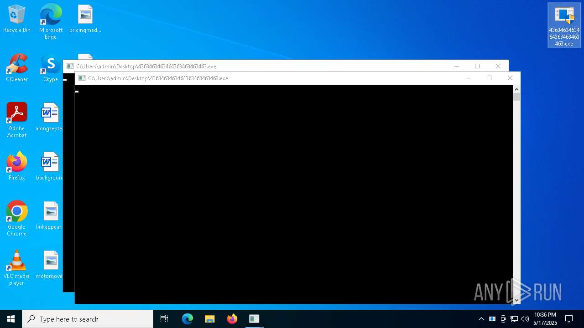Launch Microsoft Edge from the desktop
584x328 pixels.
pos(51,21)
